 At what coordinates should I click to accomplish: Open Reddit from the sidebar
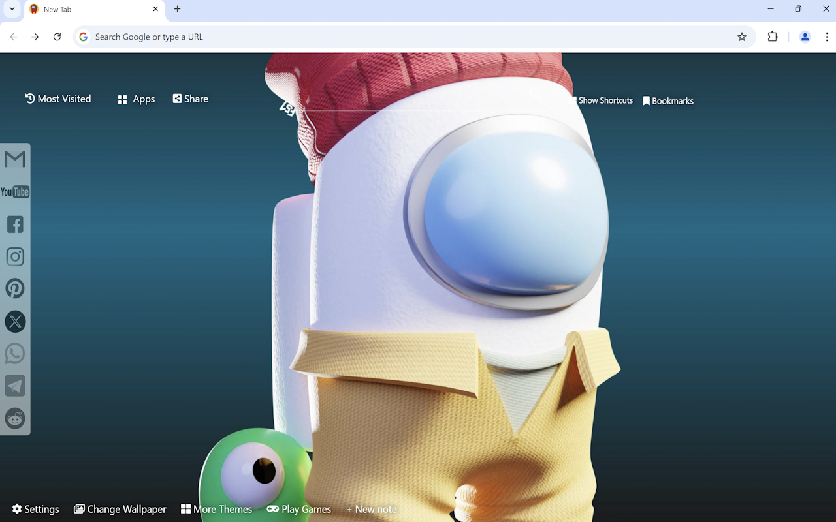click(x=15, y=418)
